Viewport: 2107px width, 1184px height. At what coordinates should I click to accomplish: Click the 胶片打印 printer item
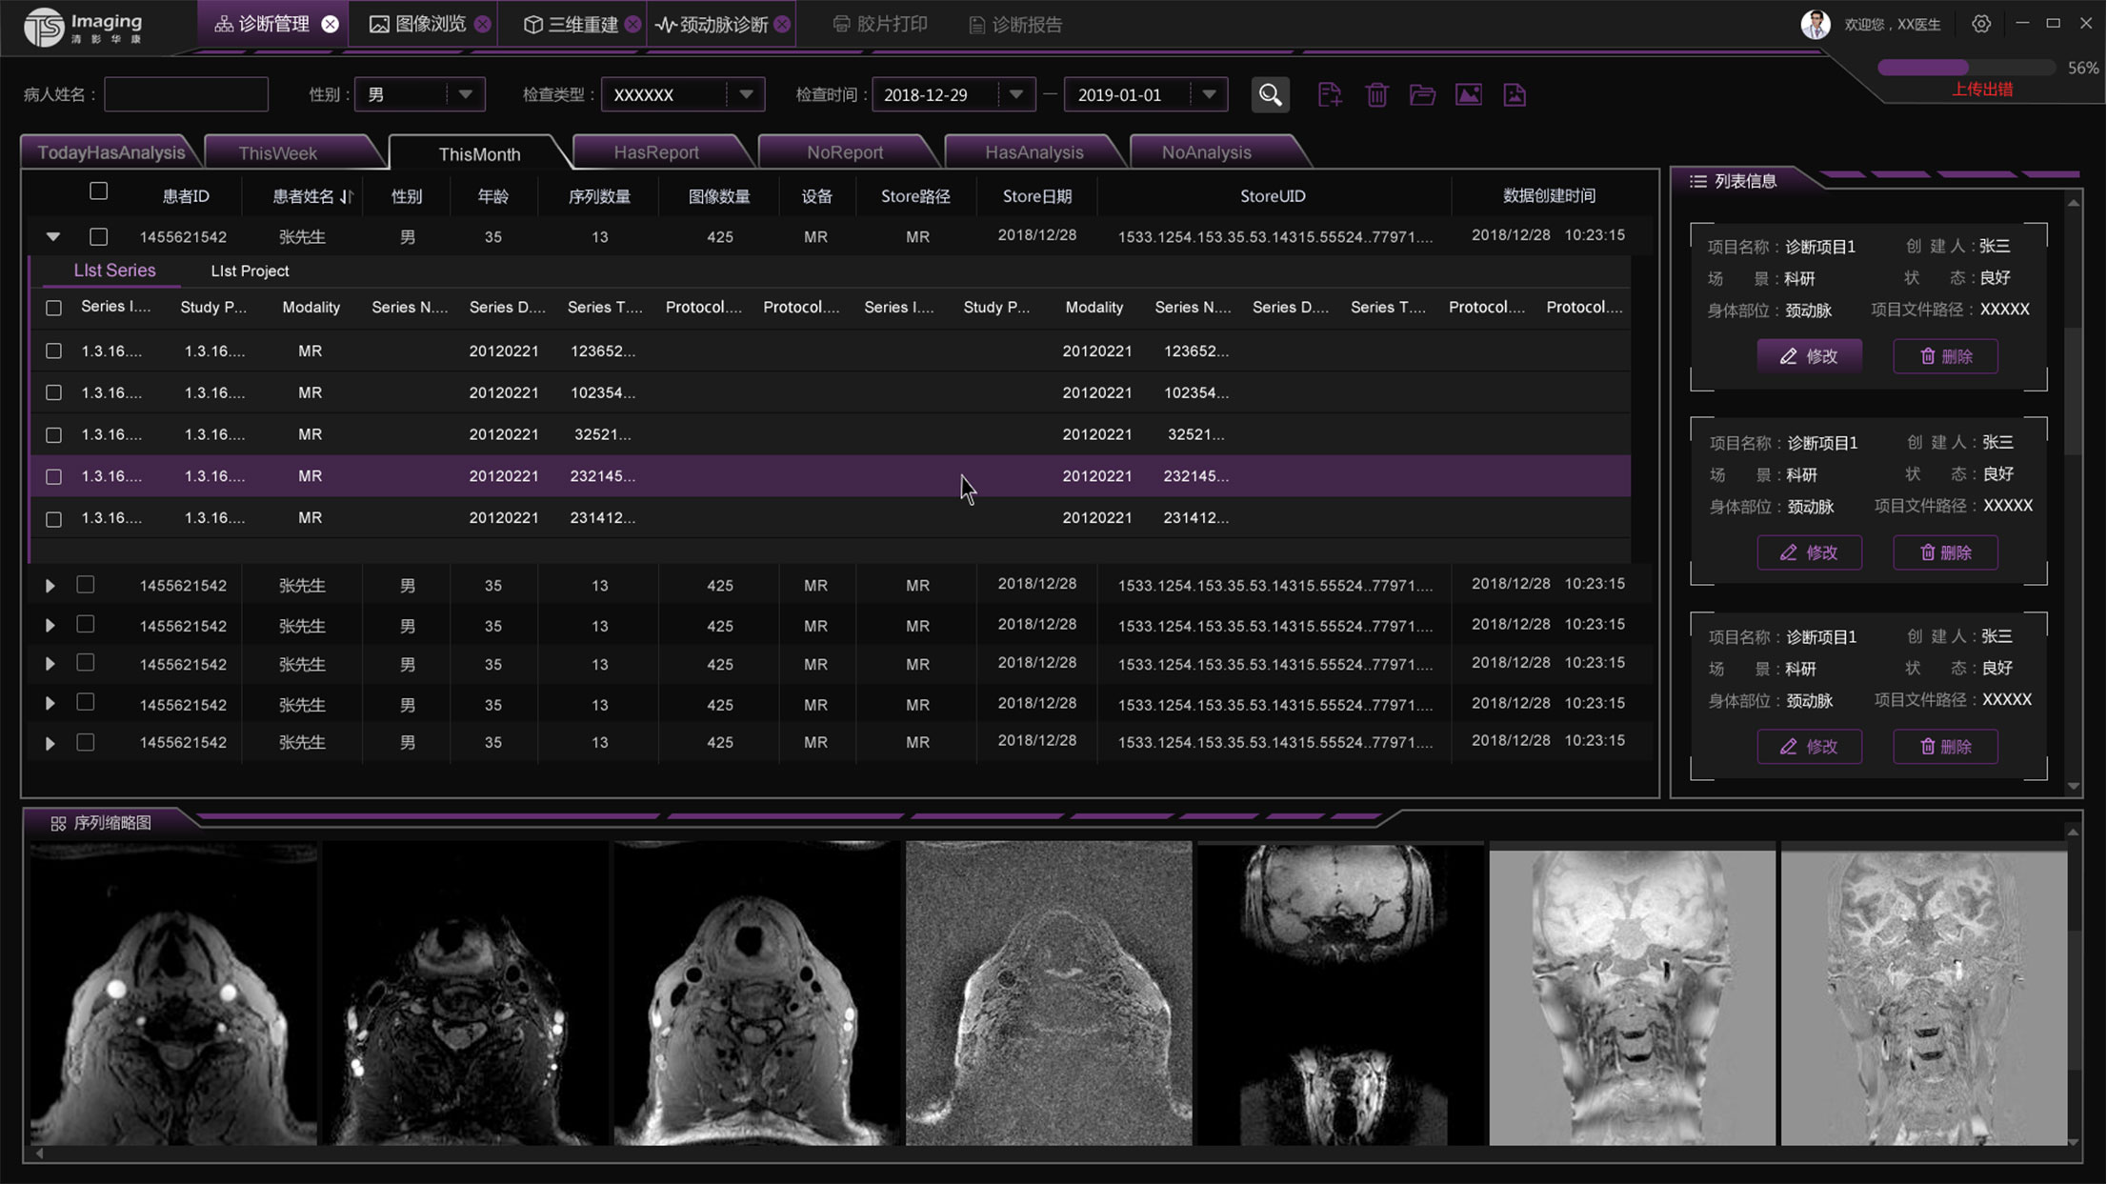pyautogui.click(x=879, y=24)
